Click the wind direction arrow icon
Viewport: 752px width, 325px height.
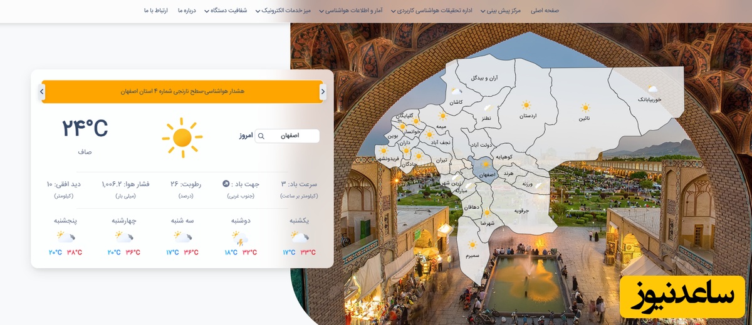pyautogui.click(x=226, y=184)
